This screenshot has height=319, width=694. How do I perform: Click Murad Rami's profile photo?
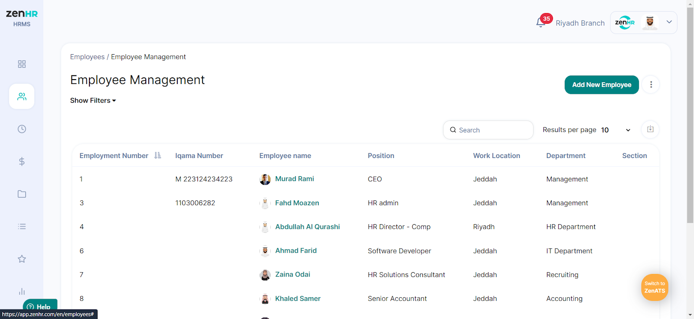coord(265,179)
